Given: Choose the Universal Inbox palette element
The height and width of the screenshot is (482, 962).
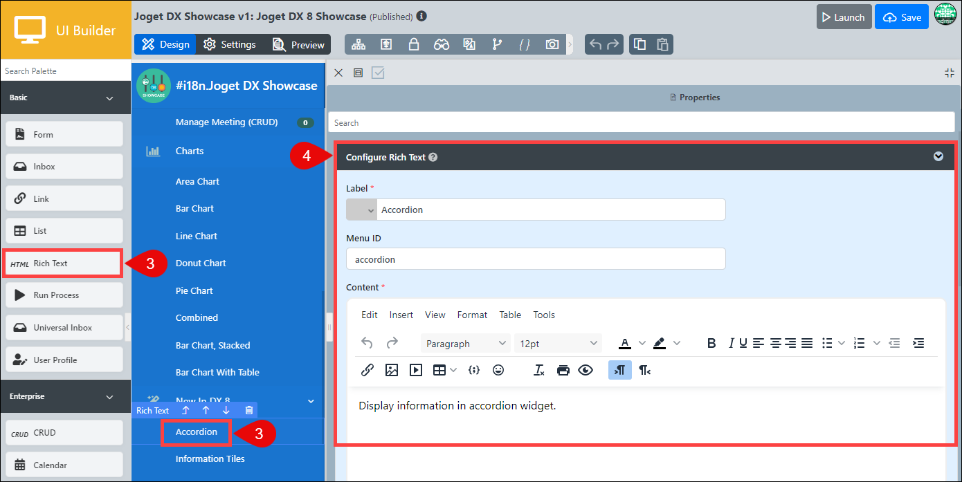Looking at the screenshot, I should pos(64,328).
